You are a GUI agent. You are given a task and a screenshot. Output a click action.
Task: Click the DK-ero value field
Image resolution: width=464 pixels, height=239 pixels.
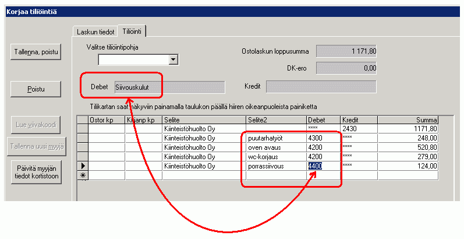tap(346, 68)
